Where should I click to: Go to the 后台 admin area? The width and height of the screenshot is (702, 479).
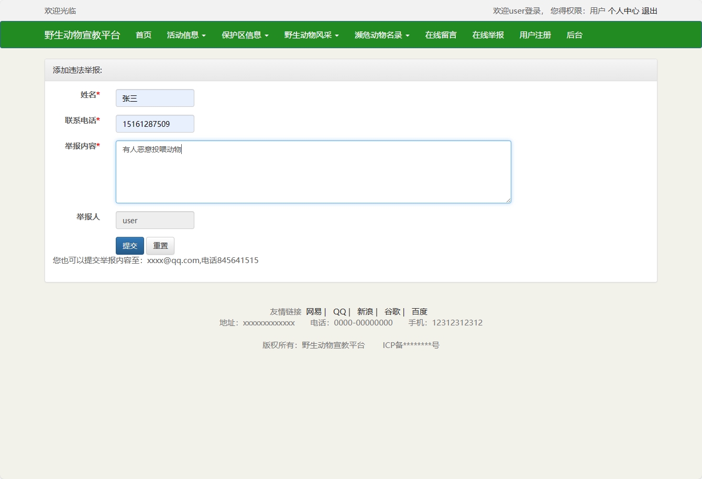click(x=574, y=35)
